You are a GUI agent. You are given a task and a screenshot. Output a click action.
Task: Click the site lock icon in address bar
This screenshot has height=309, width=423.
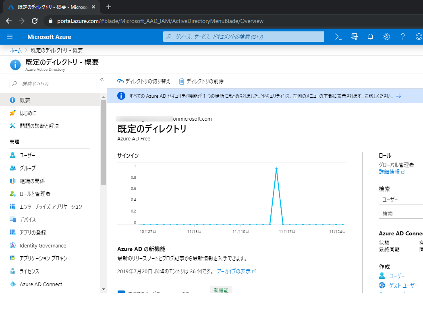point(50,21)
